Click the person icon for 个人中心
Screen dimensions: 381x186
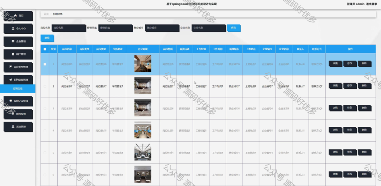tap(13, 28)
